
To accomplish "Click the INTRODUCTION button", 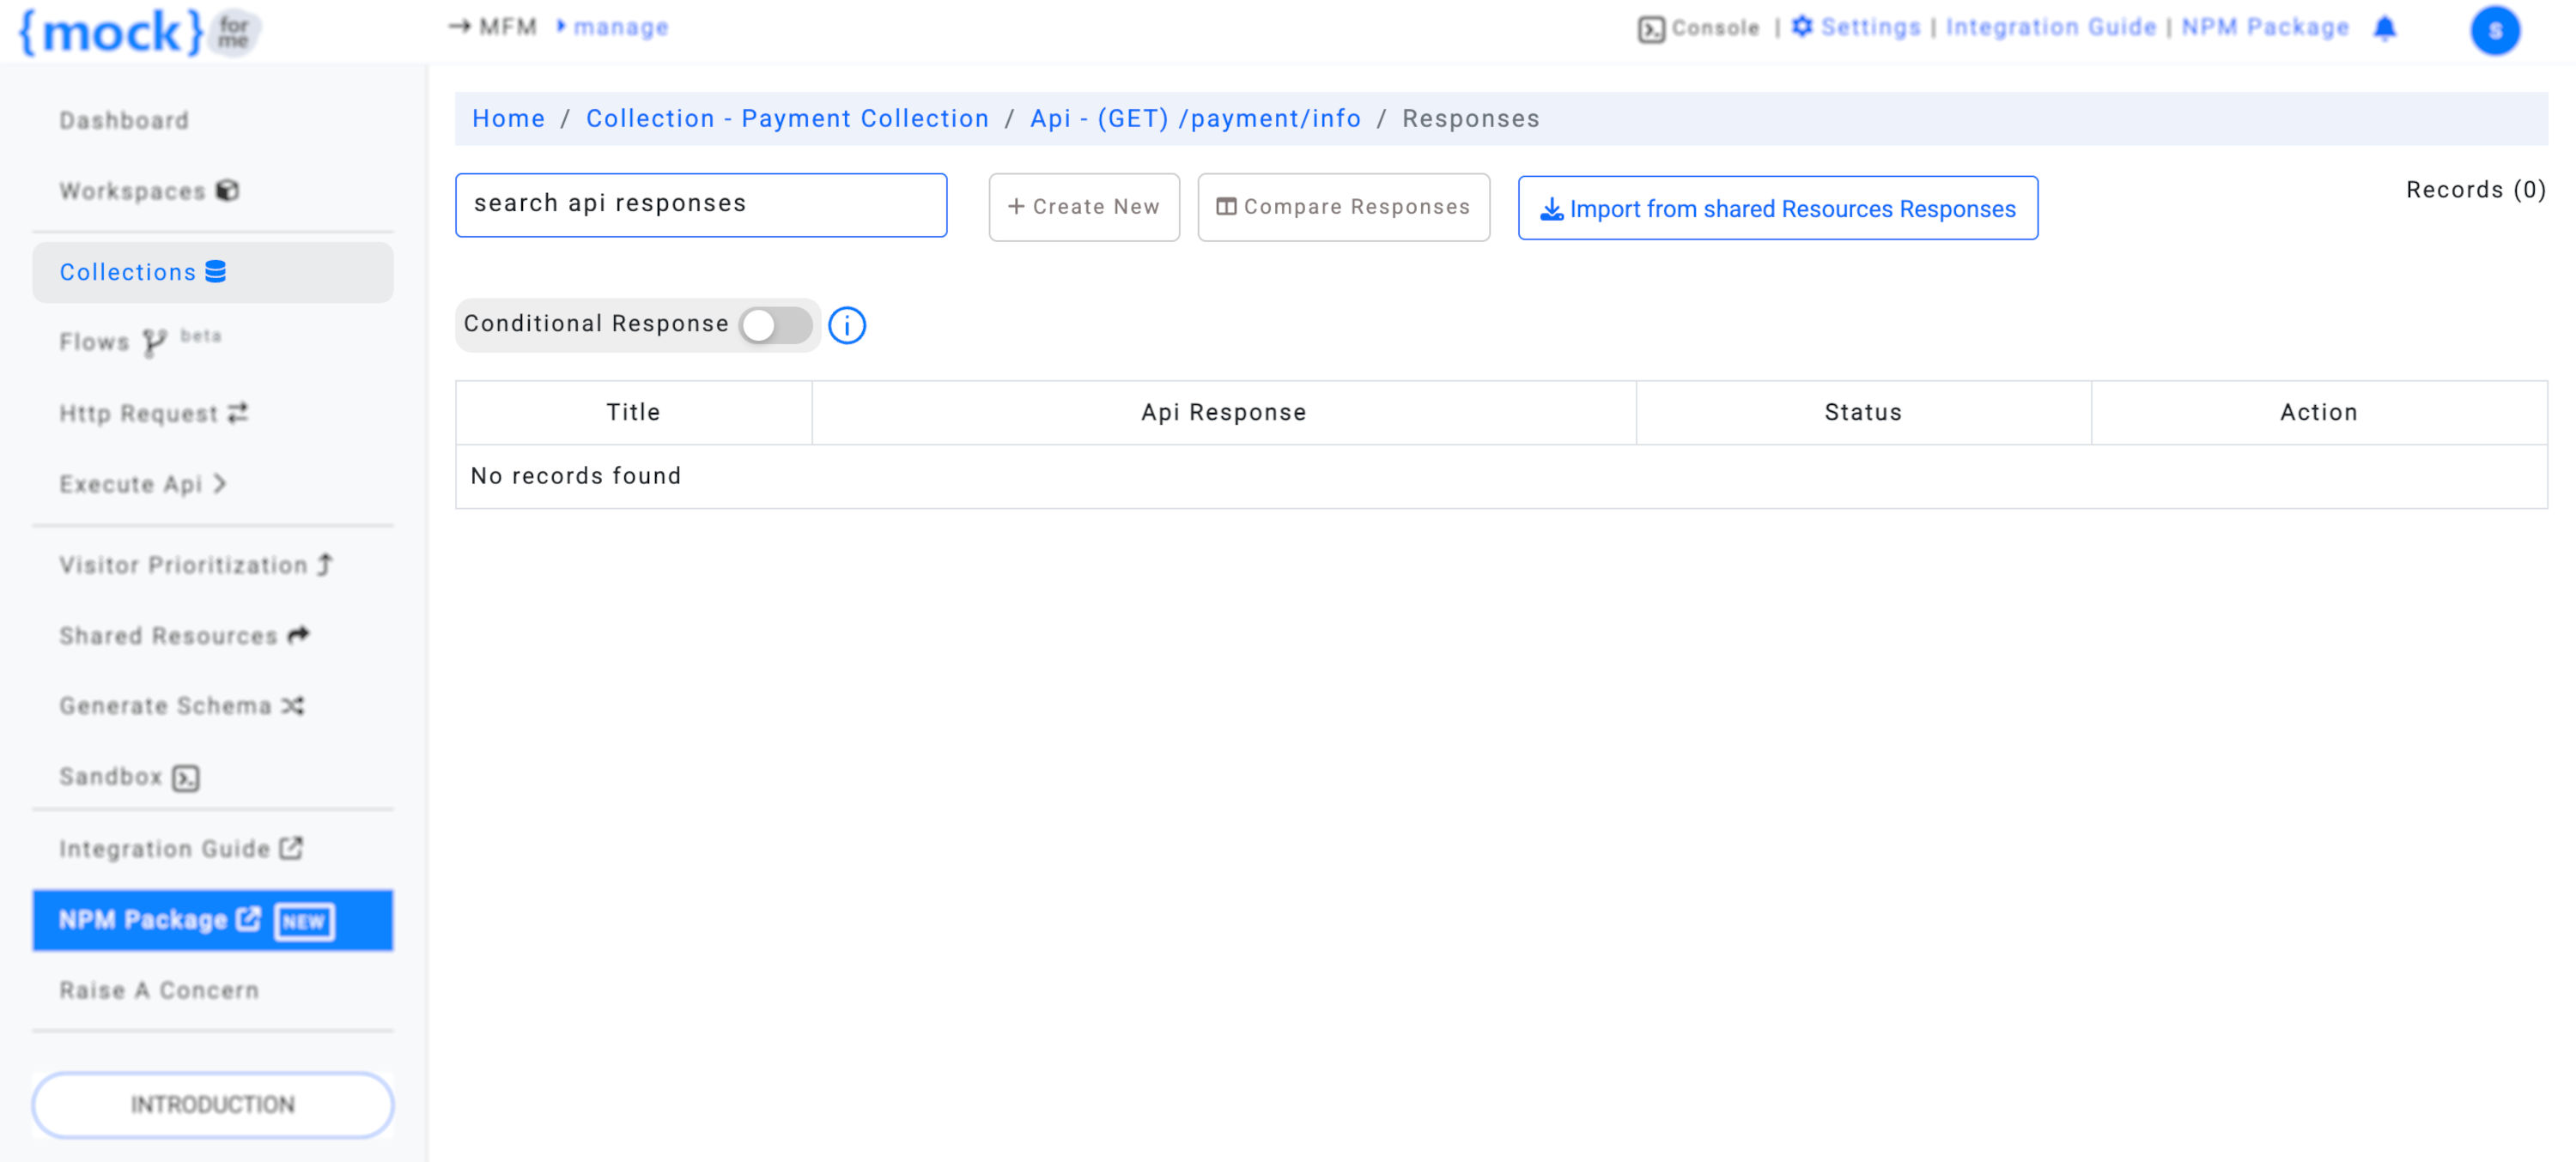I will tap(213, 1104).
